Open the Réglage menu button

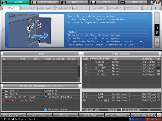tap(65, 115)
